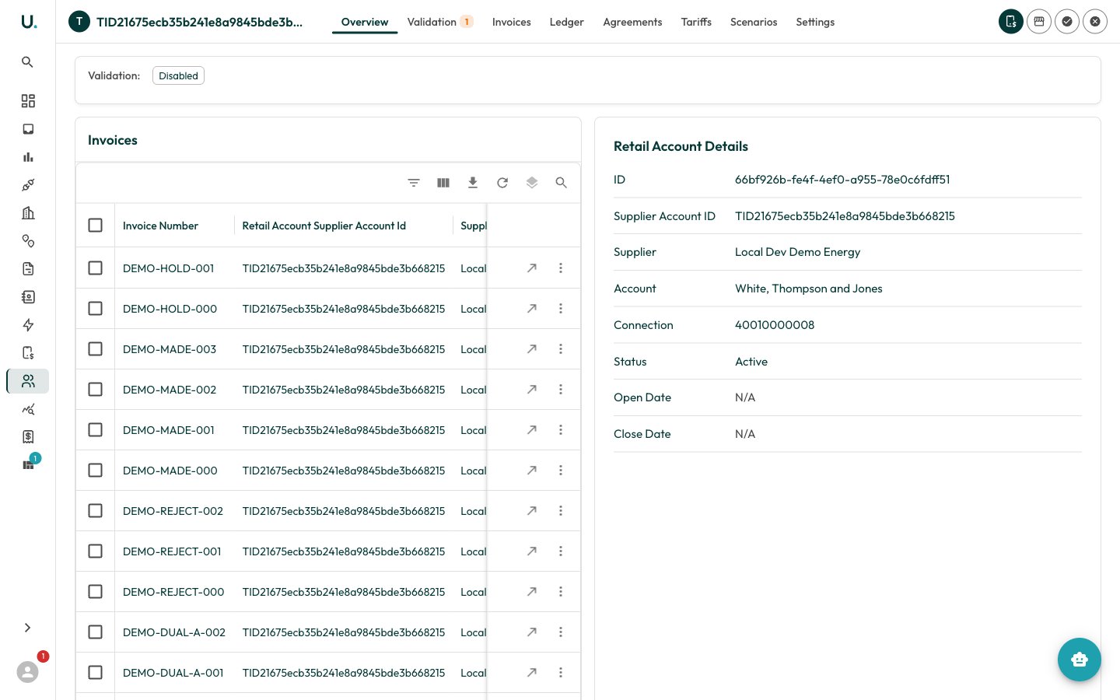Check the DEMO-MADE-001 row checkbox
1120x700 pixels.
pyautogui.click(x=96, y=430)
